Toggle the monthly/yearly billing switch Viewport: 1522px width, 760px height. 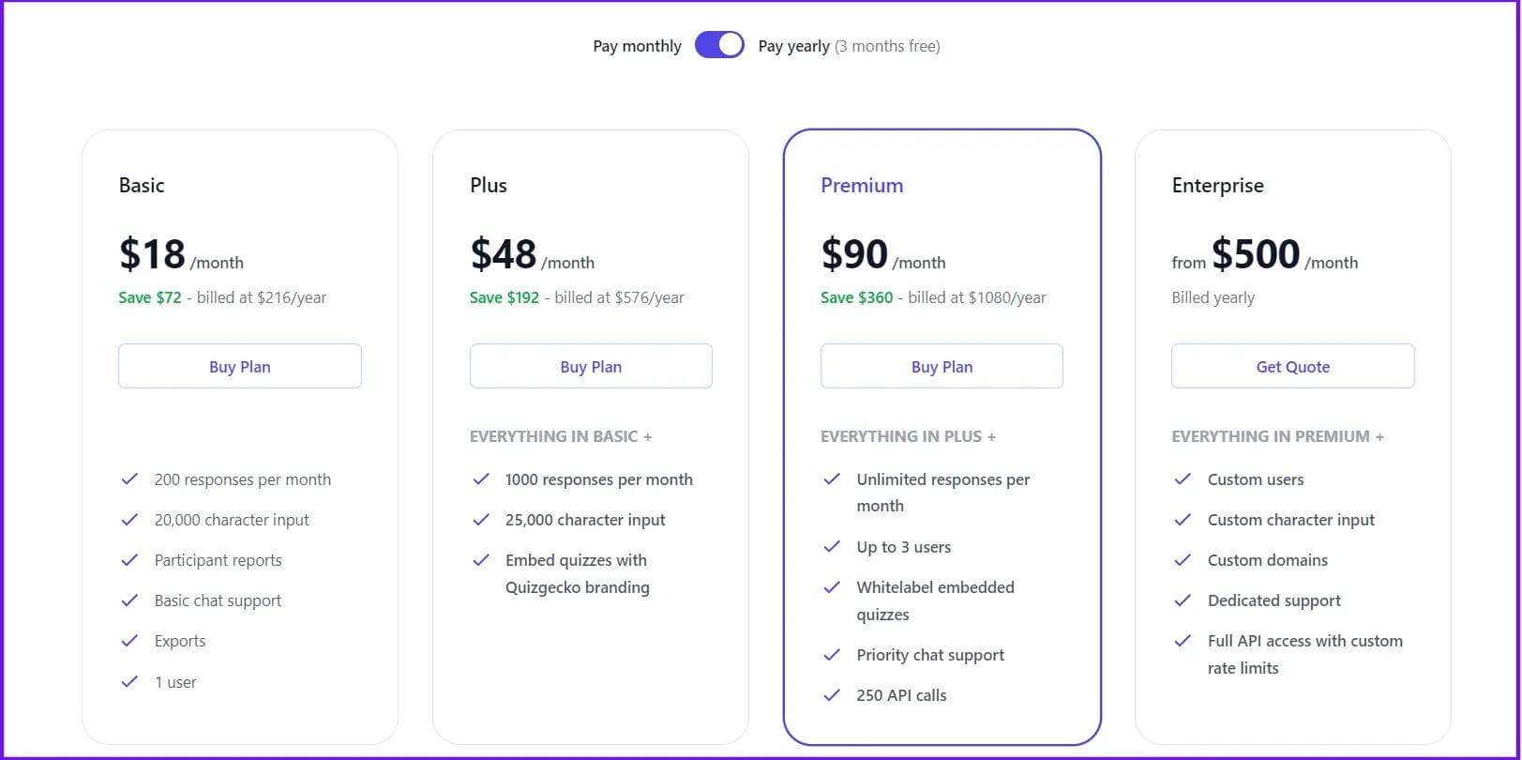pyautogui.click(x=719, y=45)
